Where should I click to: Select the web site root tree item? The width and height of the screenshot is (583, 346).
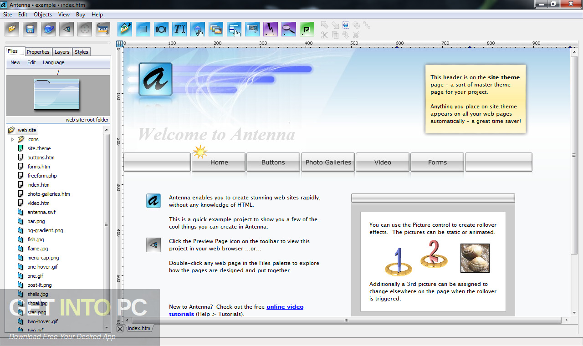(23, 130)
